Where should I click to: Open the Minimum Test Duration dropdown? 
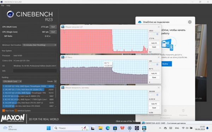coord(39,45)
